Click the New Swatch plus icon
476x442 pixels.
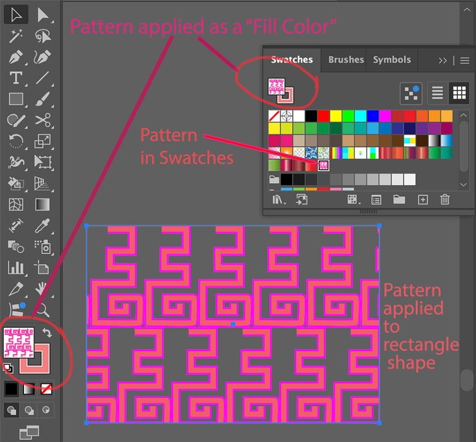click(423, 200)
